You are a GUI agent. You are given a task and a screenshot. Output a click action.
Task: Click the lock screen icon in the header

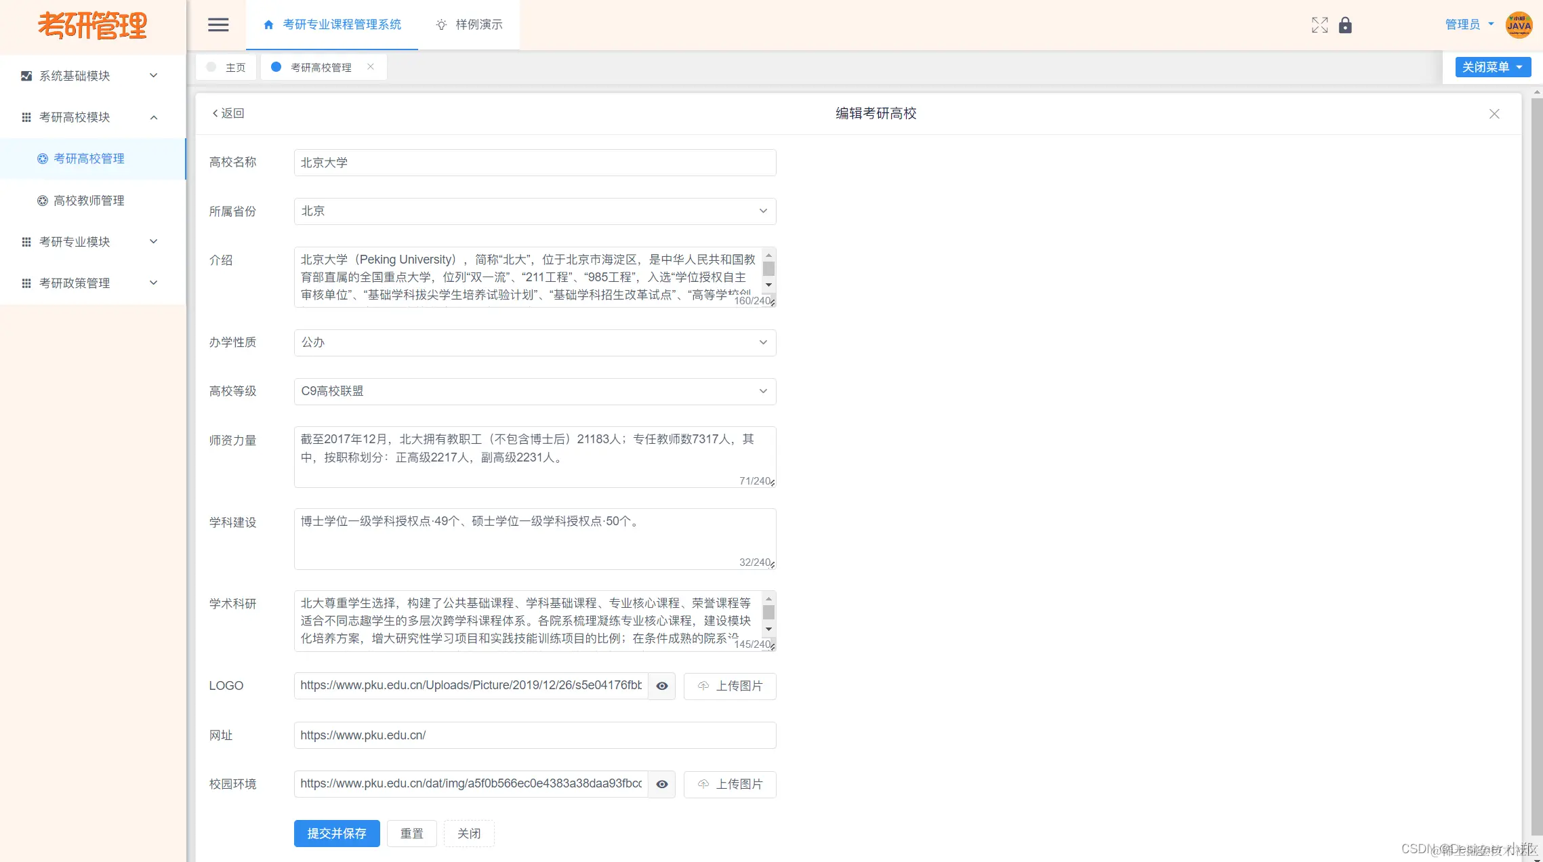click(1346, 25)
